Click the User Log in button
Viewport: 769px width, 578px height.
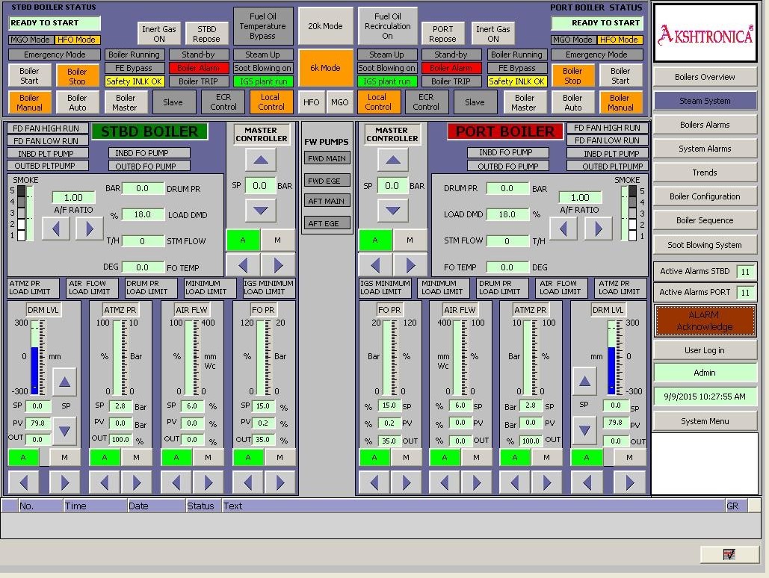[705, 349]
